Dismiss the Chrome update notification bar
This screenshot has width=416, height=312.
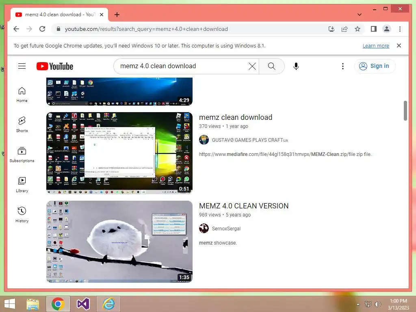click(399, 45)
